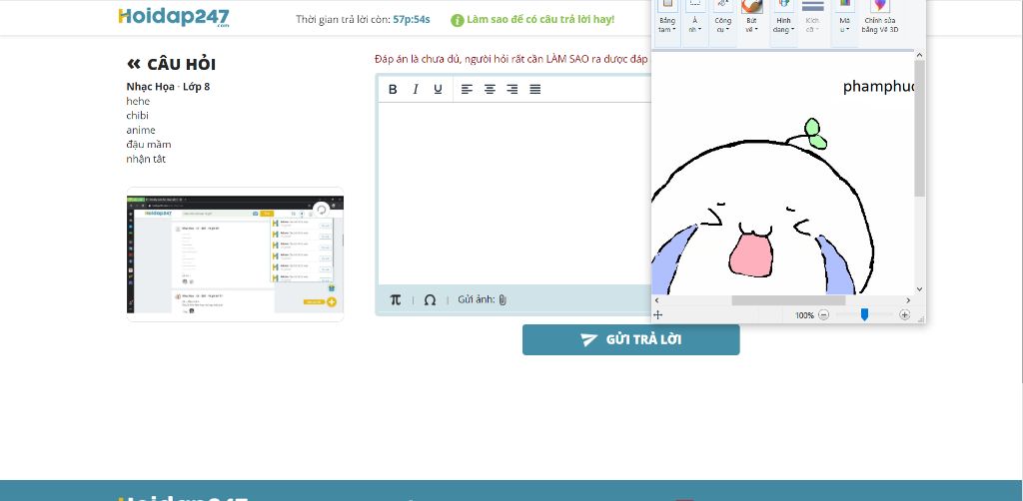Click Paint's vertical scrollbar thumb
Screen dimensions: 1023x501
tap(920, 129)
